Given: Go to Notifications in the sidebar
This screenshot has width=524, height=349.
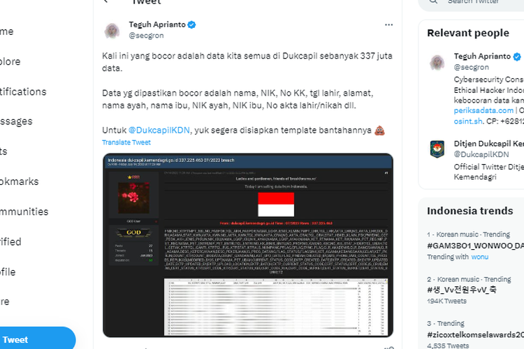Looking at the screenshot, I should [x=23, y=91].
